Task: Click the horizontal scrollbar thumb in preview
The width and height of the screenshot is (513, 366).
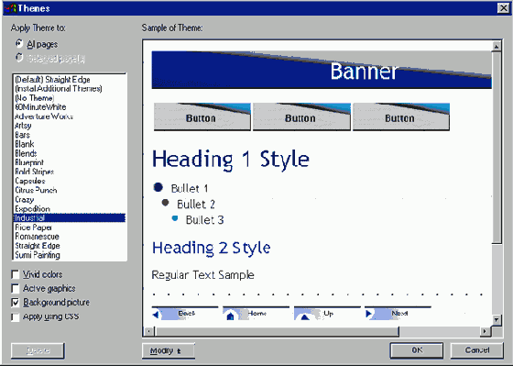Action: tap(277, 331)
